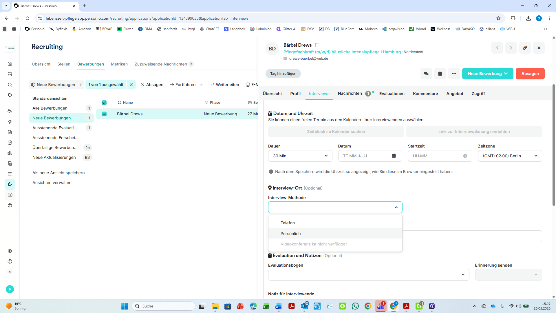Uncheck the Bärbel Drews row checkbox

(x=104, y=114)
